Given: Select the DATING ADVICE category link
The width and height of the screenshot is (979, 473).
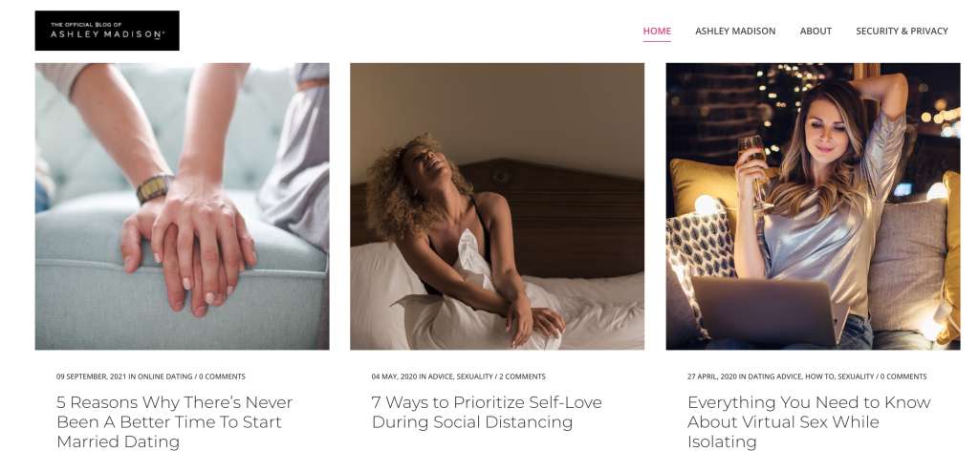Looking at the screenshot, I should point(774,376).
